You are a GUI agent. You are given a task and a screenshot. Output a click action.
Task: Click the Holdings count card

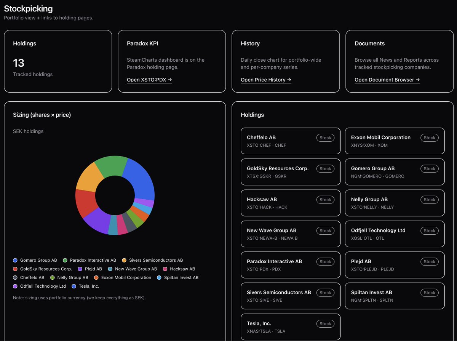click(x=58, y=61)
